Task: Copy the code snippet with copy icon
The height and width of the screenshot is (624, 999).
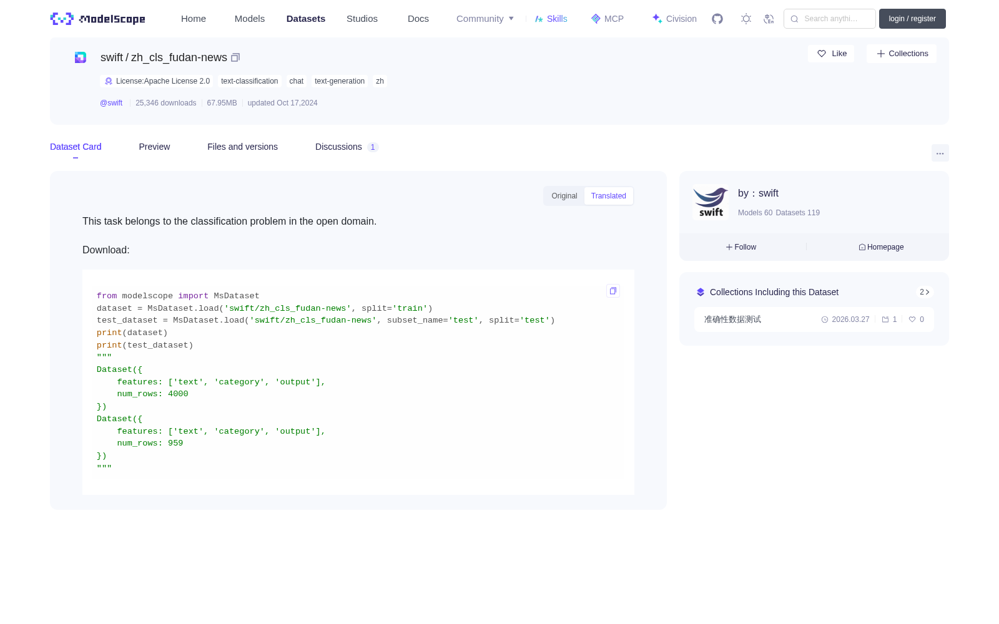Action: click(x=613, y=291)
